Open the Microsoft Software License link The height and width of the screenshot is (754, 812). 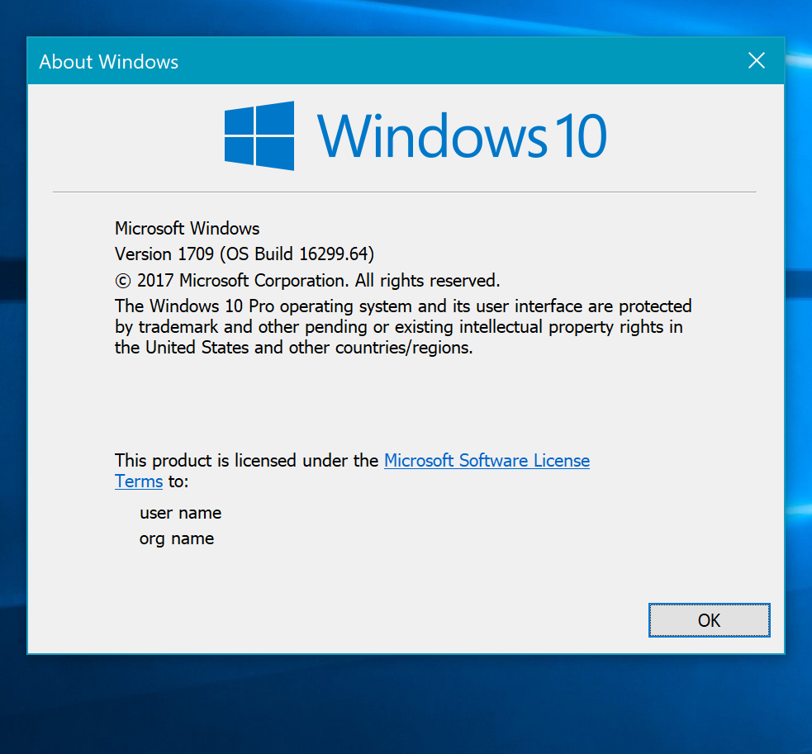click(487, 460)
